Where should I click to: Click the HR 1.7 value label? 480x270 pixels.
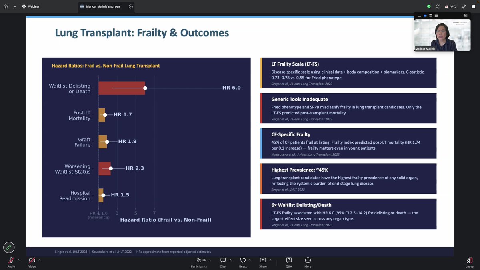[x=123, y=114]
